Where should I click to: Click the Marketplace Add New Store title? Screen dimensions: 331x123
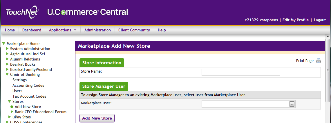pos(114,46)
